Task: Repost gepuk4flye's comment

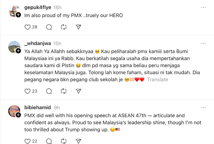Action: (64, 27)
